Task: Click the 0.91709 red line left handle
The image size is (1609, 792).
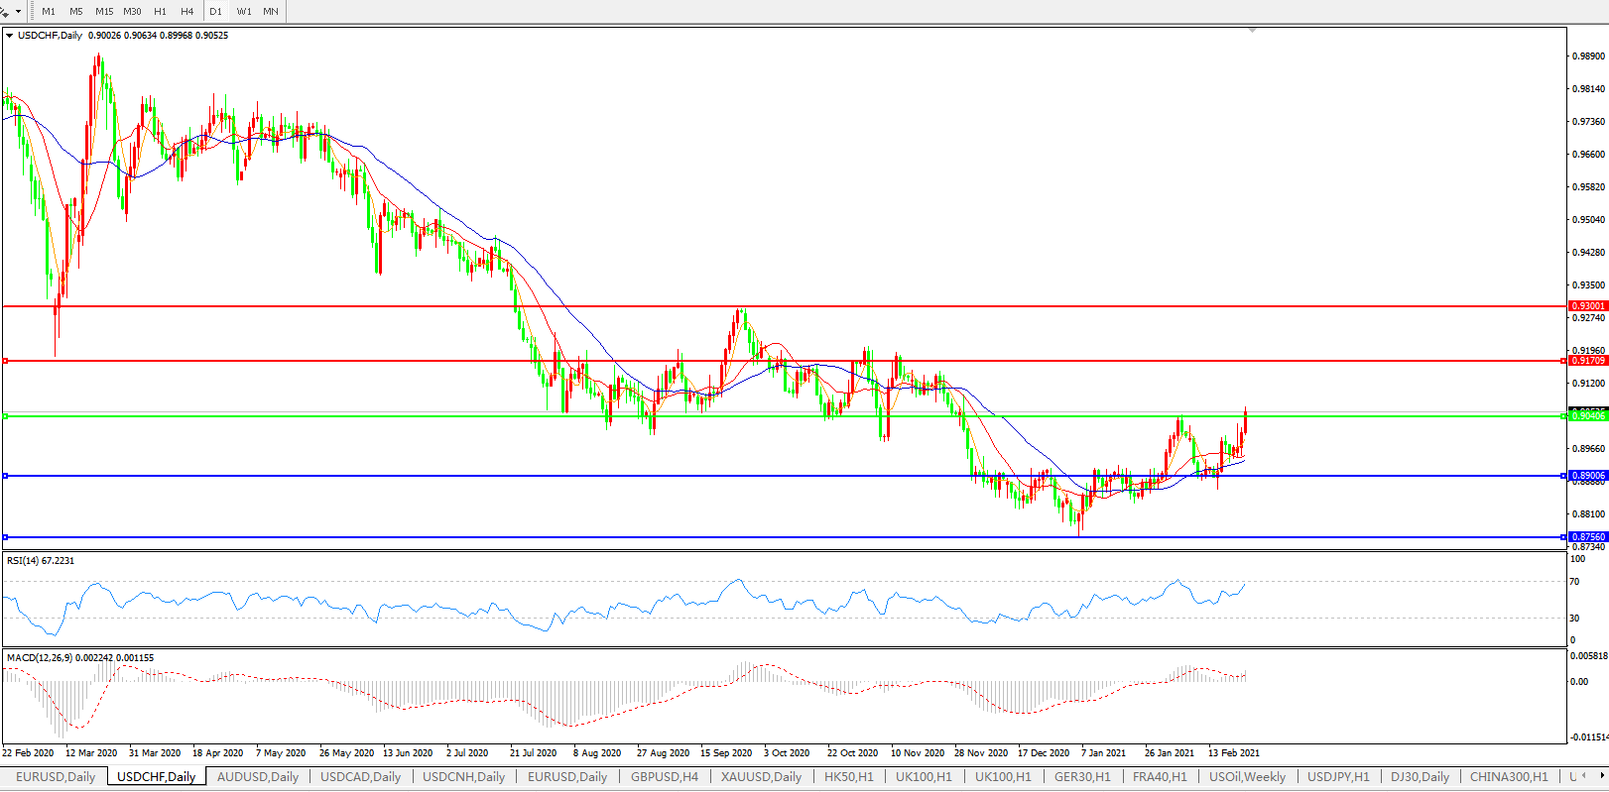Action: pos(5,361)
